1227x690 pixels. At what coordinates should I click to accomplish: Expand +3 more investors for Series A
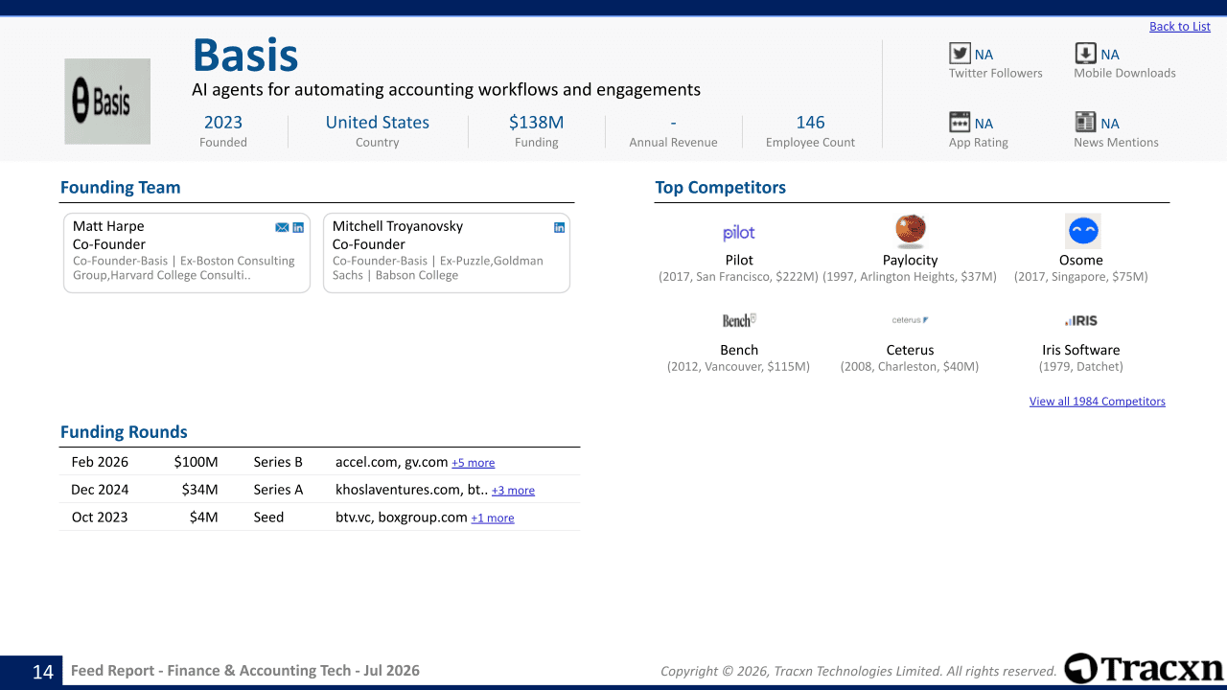pyautogui.click(x=513, y=491)
